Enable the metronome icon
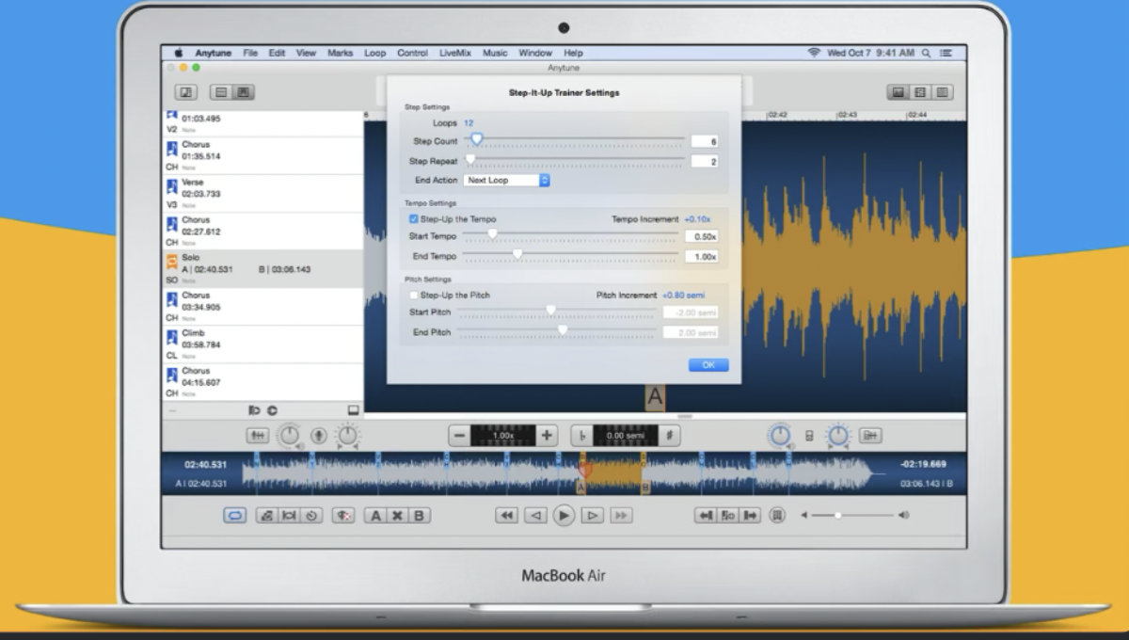Screen dimensions: 1129x640 [777, 515]
